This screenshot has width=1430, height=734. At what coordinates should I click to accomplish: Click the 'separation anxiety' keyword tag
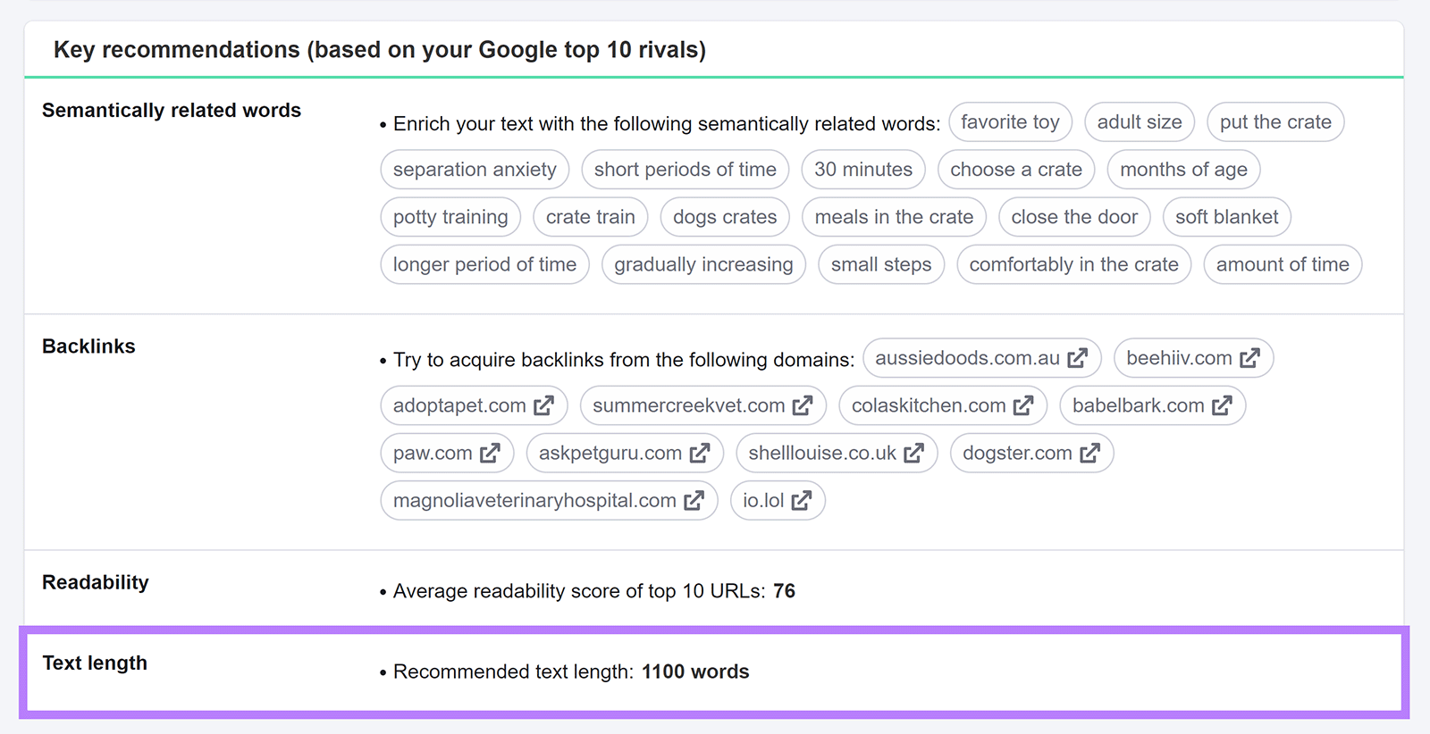[x=475, y=170]
